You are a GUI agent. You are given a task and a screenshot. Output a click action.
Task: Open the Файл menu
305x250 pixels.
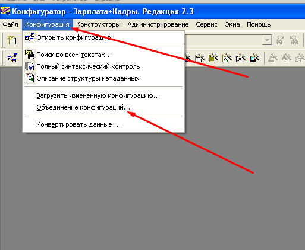pyautogui.click(x=10, y=24)
